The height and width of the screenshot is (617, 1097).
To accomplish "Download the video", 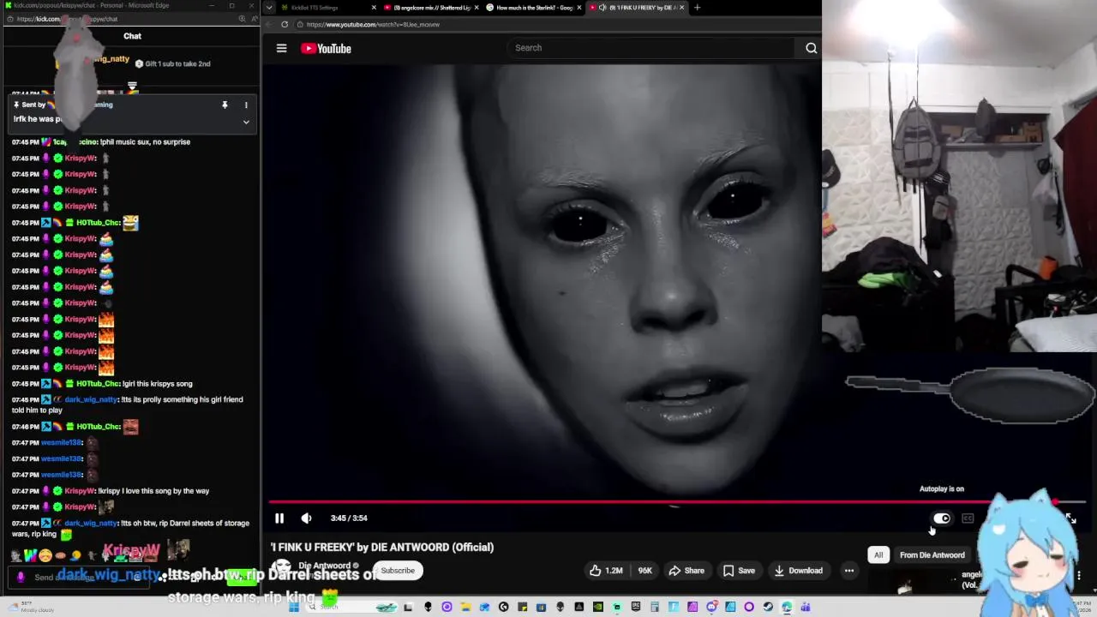I will point(798,571).
